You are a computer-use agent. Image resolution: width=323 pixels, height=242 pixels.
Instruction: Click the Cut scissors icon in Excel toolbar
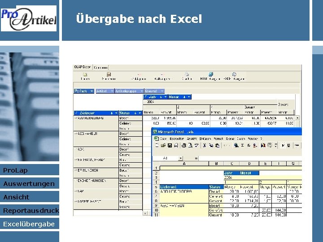[x=205, y=146]
